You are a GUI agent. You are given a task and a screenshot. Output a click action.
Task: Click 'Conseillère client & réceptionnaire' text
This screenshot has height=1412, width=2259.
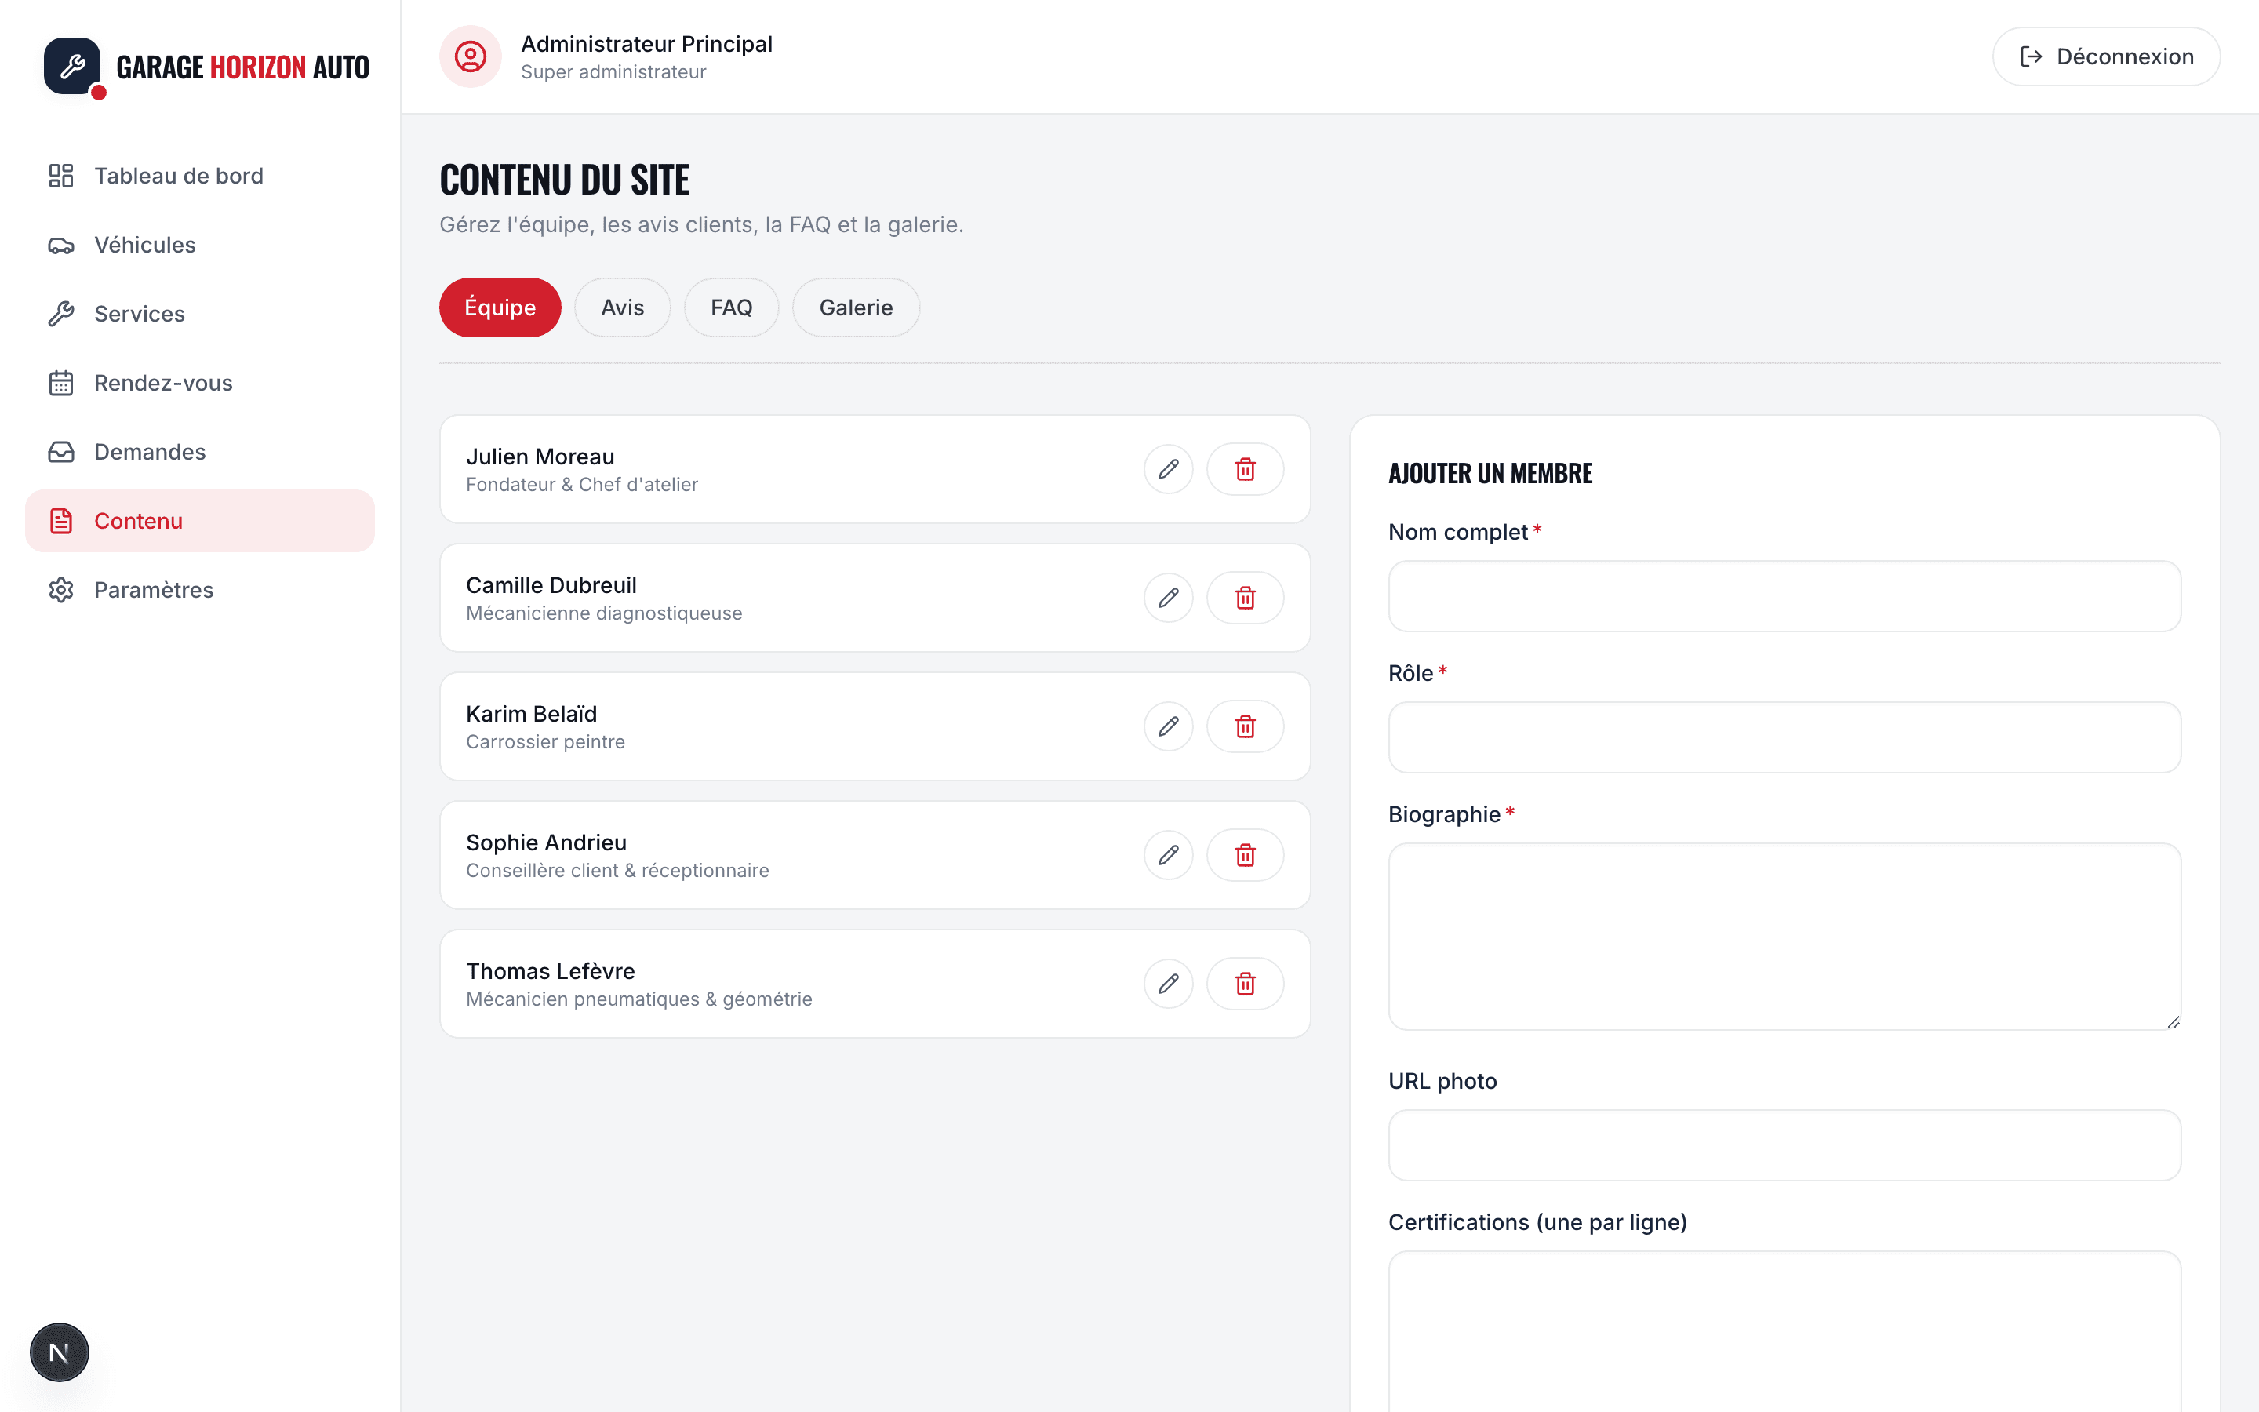[618, 871]
